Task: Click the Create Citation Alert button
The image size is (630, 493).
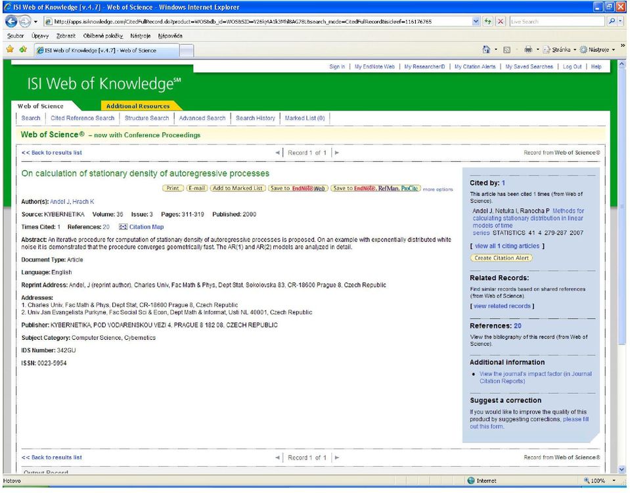Action: 501,258
